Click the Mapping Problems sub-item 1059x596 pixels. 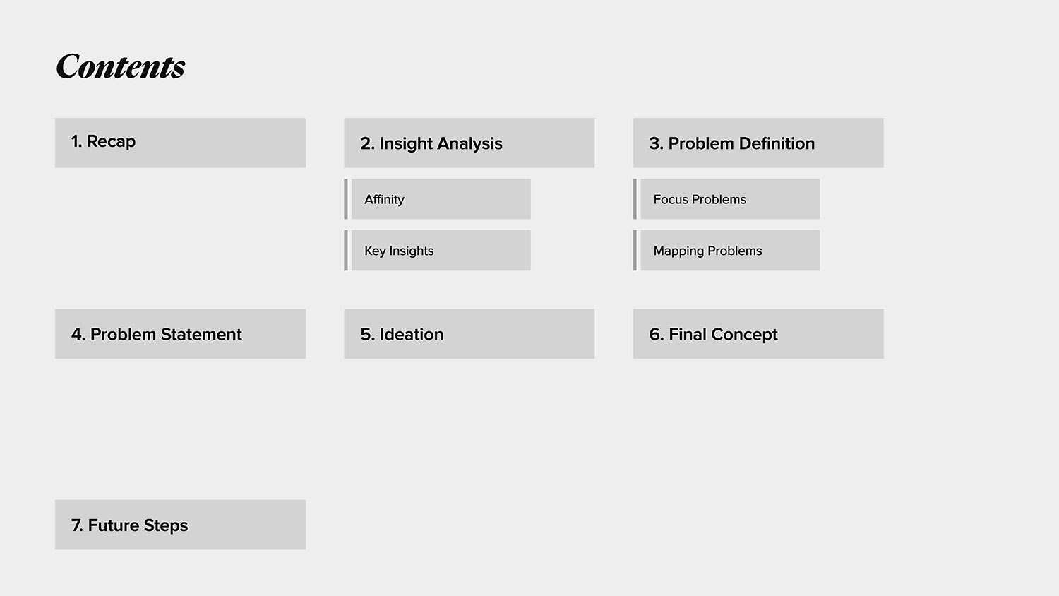click(x=729, y=251)
